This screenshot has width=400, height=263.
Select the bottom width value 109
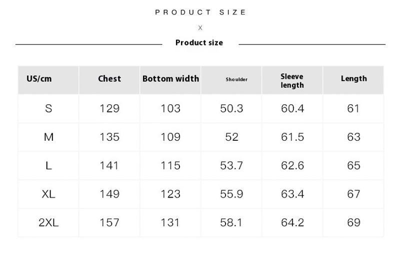coord(170,137)
